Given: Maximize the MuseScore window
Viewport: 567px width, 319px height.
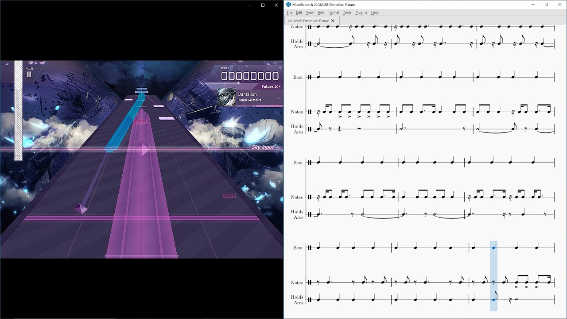Looking at the screenshot, I should tap(546, 4).
